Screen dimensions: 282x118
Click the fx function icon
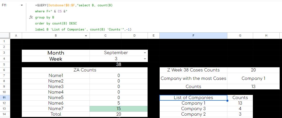tap(31, 17)
